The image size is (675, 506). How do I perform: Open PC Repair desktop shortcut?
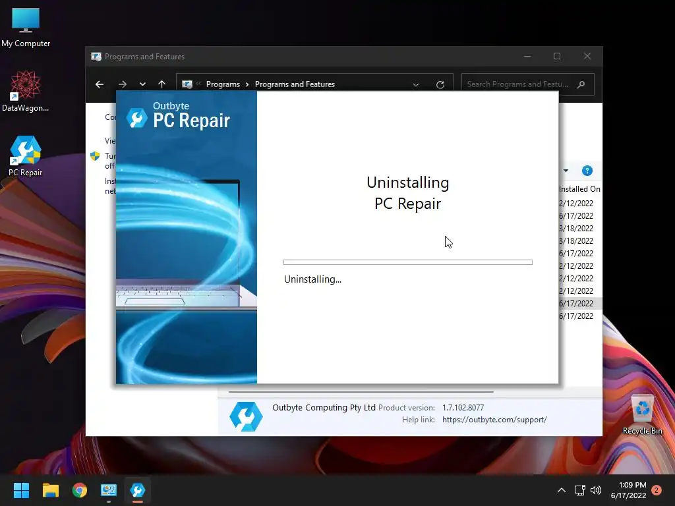pos(26,155)
